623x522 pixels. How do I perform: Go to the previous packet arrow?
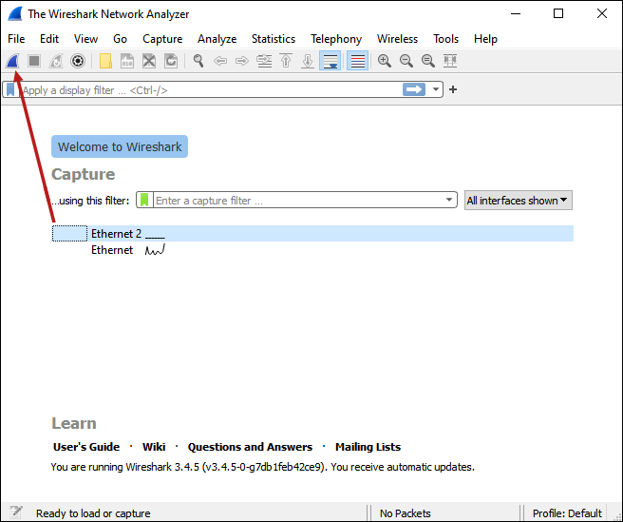point(220,61)
